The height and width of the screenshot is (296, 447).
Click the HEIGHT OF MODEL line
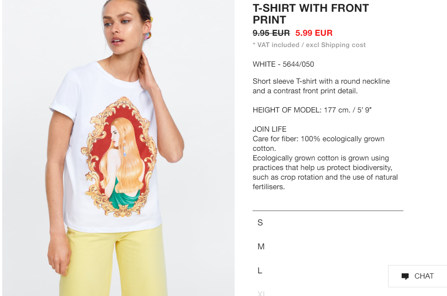coord(312,110)
